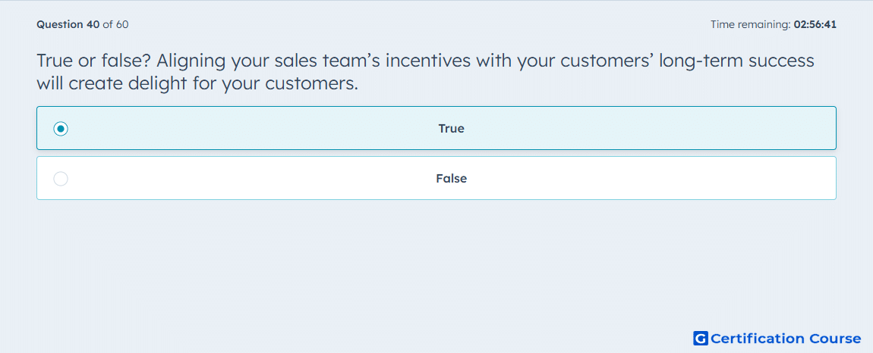Screen dimensions: 873x353
Task: Click the G logo icon beside Certification Course
Action: pos(701,338)
